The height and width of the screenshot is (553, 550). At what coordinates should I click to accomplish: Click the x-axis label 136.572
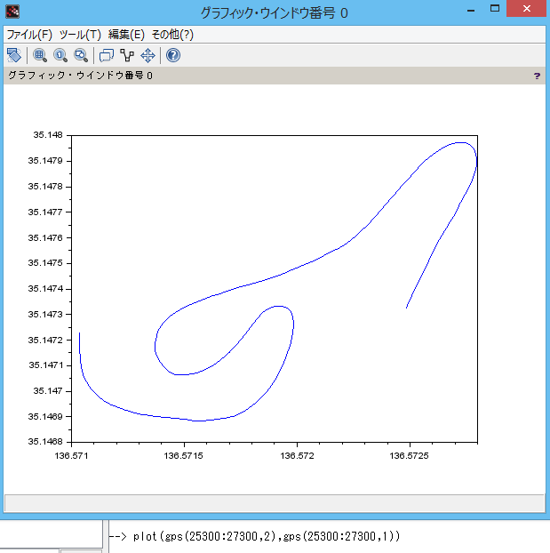(x=297, y=456)
